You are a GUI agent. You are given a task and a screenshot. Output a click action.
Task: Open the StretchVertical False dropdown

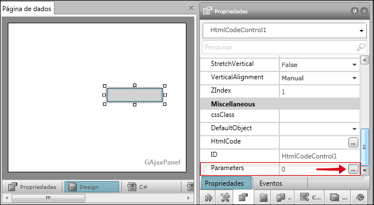coord(355,65)
